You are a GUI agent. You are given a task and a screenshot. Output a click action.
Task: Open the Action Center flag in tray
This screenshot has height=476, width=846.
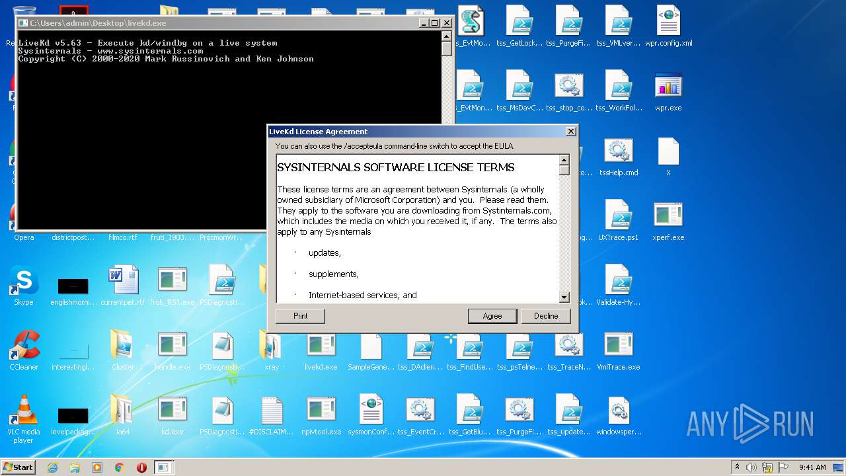(x=781, y=467)
